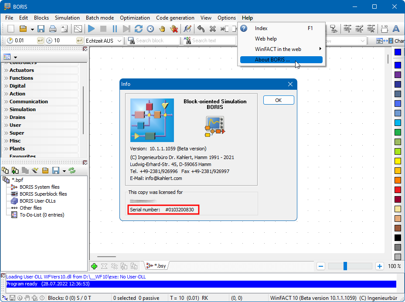Pause the simulation
Viewport: 405px width, 302px height.
click(115, 29)
